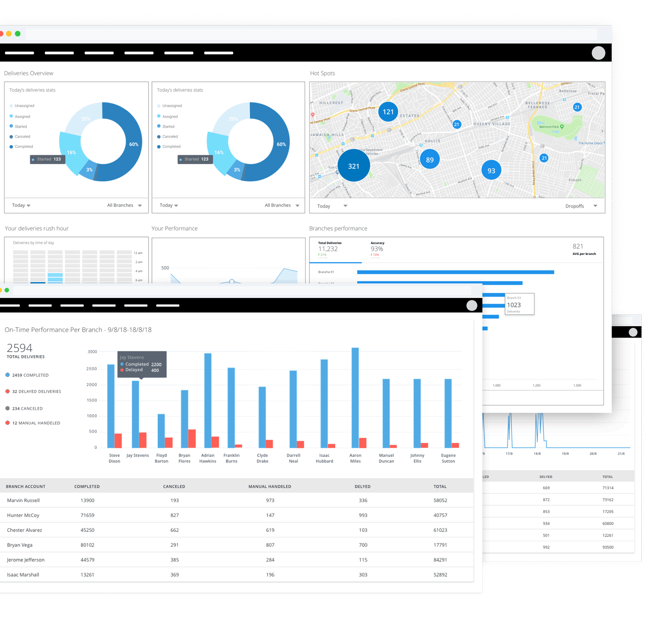Click last nav item in front window menu bar
The height and width of the screenshot is (618, 659).
168,305
